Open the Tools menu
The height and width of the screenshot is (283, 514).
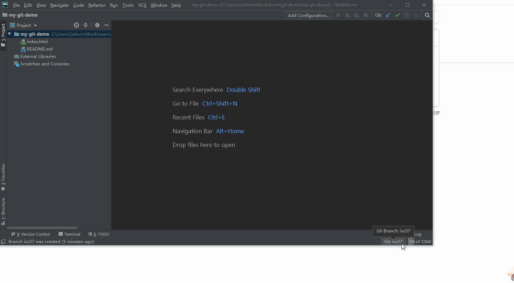pos(128,5)
